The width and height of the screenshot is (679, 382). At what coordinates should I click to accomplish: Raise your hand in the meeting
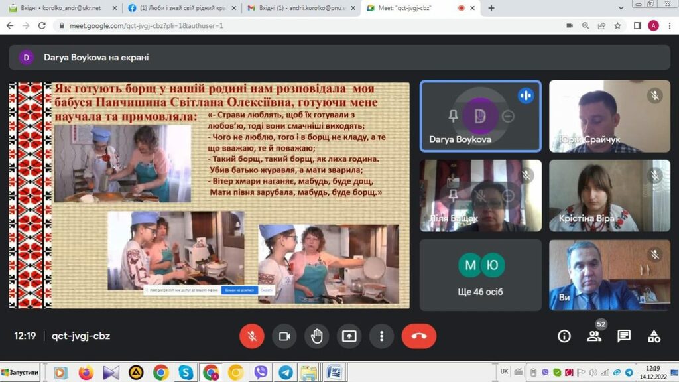pyautogui.click(x=317, y=336)
